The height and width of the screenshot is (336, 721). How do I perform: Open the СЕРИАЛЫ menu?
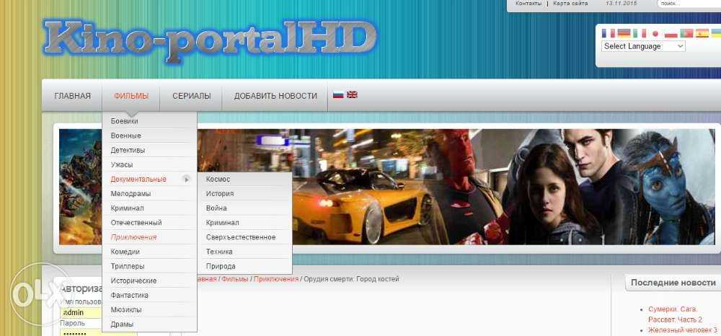coord(191,96)
